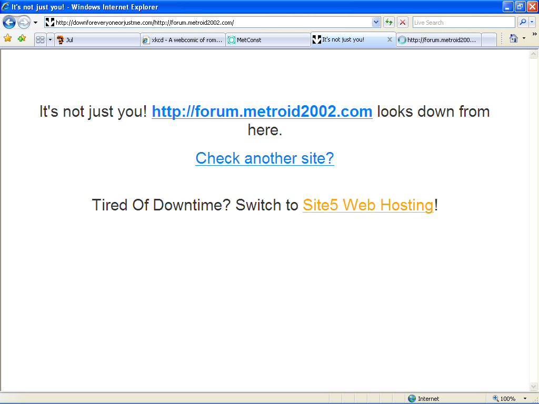Open the forum.metroid2002.com link
This screenshot has width=539, height=404.
[262, 112]
